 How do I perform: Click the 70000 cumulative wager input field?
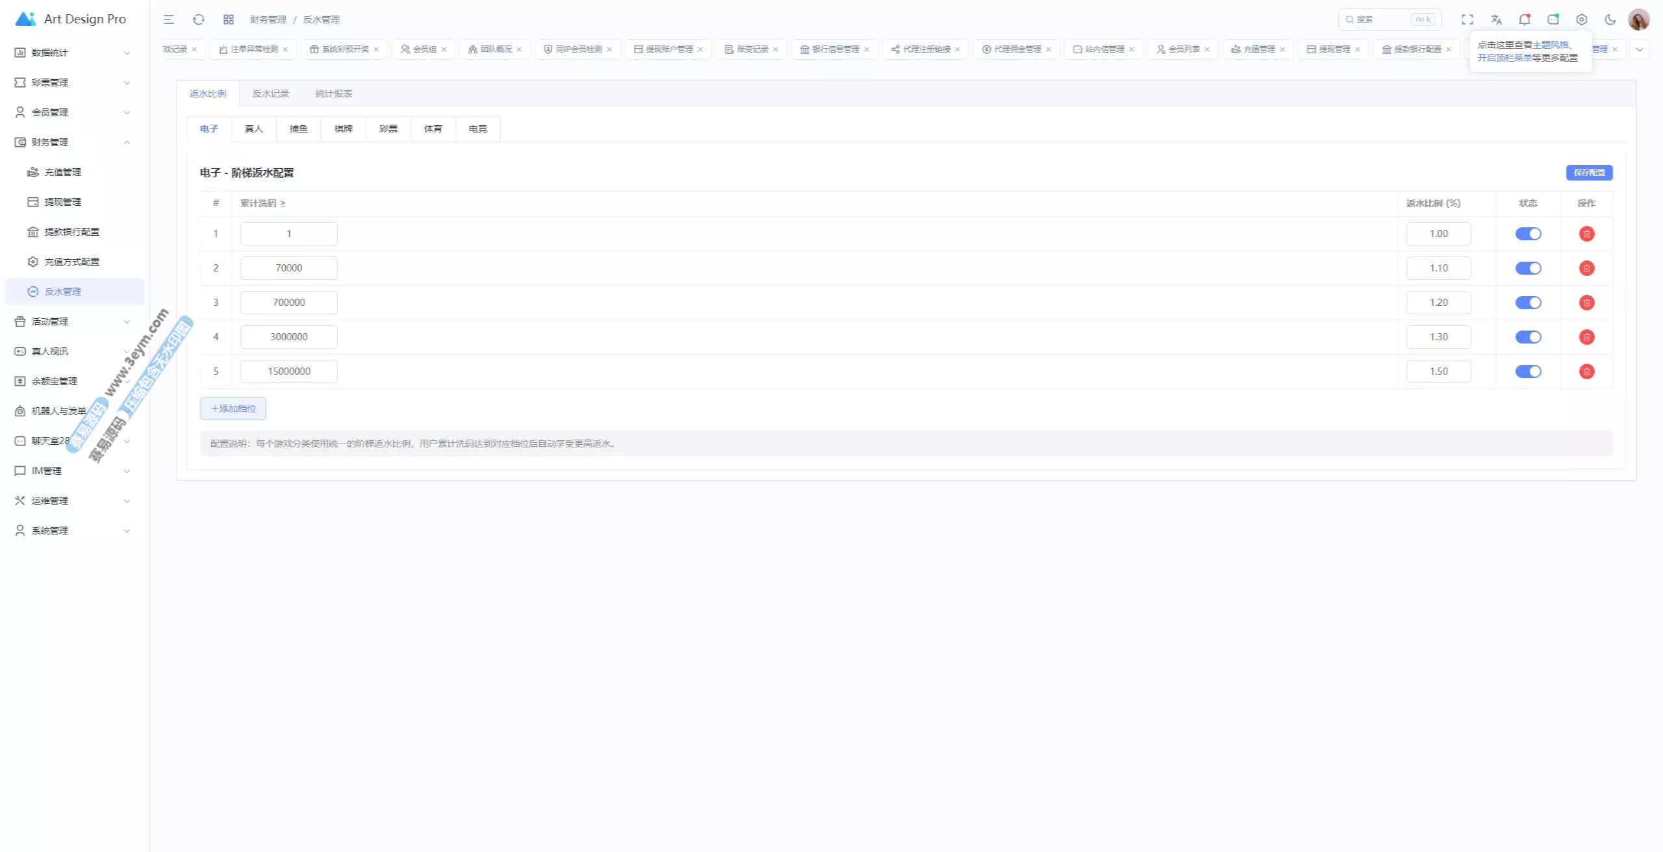[288, 268]
